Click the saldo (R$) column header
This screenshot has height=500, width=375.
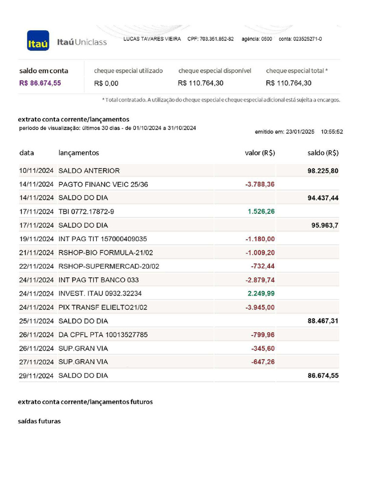pyautogui.click(x=323, y=153)
